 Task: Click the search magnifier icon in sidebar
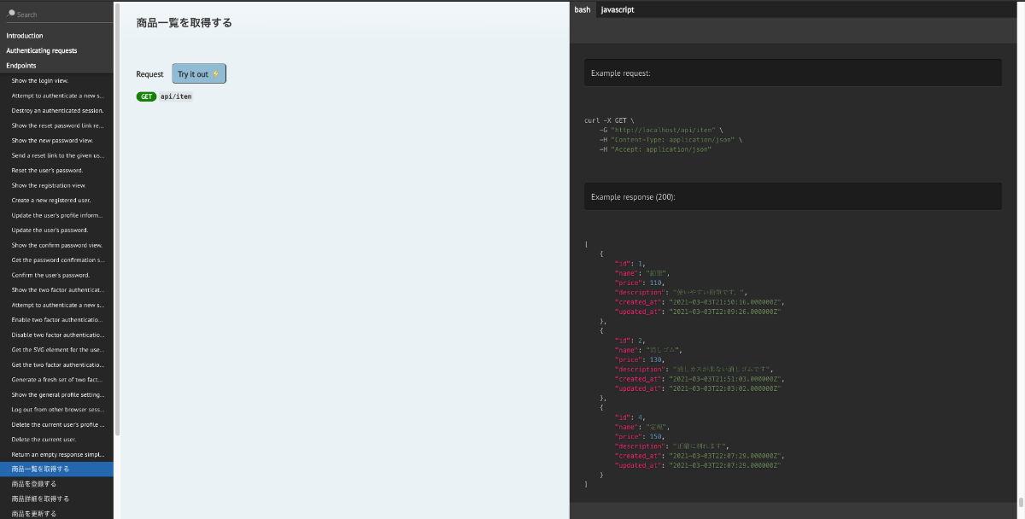(11, 15)
